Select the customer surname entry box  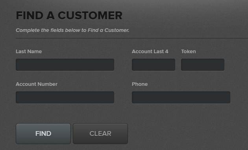pyautogui.click(x=65, y=65)
